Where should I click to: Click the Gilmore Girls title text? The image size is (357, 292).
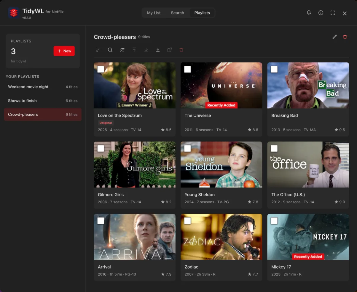[x=111, y=195]
